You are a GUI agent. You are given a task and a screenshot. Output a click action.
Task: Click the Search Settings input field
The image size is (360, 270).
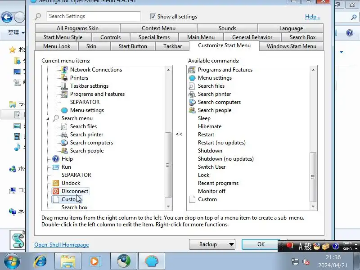tap(94, 16)
